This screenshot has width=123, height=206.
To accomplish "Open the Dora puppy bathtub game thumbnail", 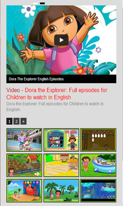I will [x=98, y=165].
